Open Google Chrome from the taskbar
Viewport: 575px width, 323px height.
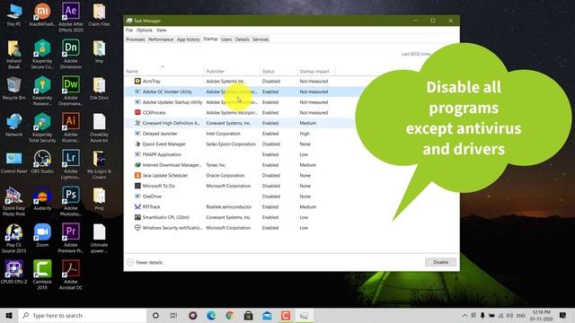click(230, 315)
